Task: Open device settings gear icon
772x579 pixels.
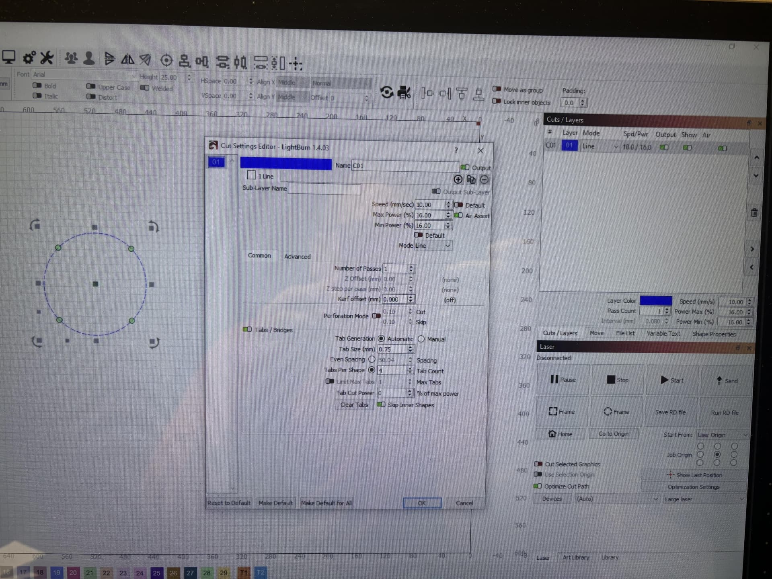Action: coord(29,58)
